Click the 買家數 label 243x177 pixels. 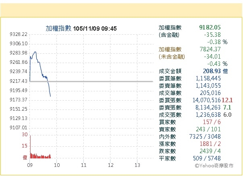[167, 122]
